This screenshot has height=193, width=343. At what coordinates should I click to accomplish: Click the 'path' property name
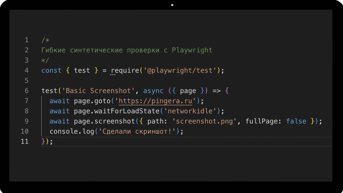coord(155,121)
